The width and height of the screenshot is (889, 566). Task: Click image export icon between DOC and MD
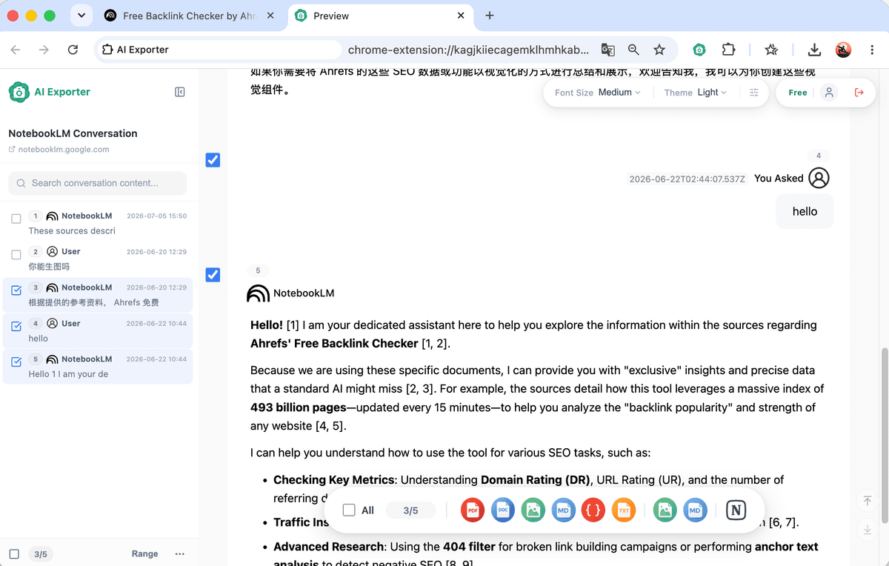pos(533,510)
